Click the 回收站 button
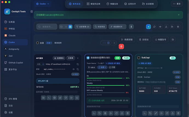Screen dimensions: 189x117 pyautogui.click(x=144, y=39)
